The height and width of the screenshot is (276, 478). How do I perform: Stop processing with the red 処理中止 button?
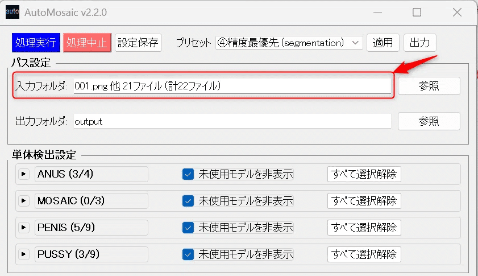87,43
